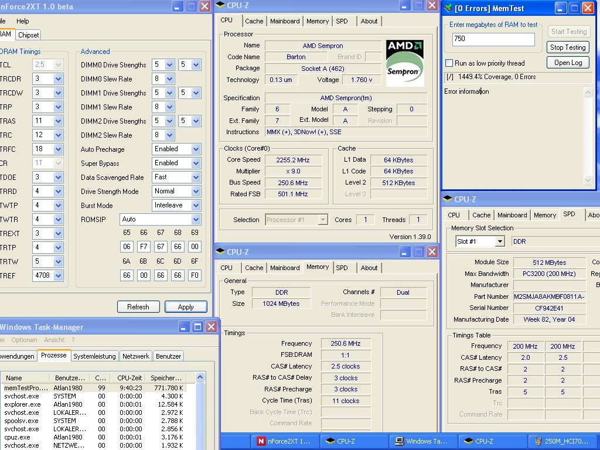Open the Drive Strength Mode dropdown

(196, 192)
